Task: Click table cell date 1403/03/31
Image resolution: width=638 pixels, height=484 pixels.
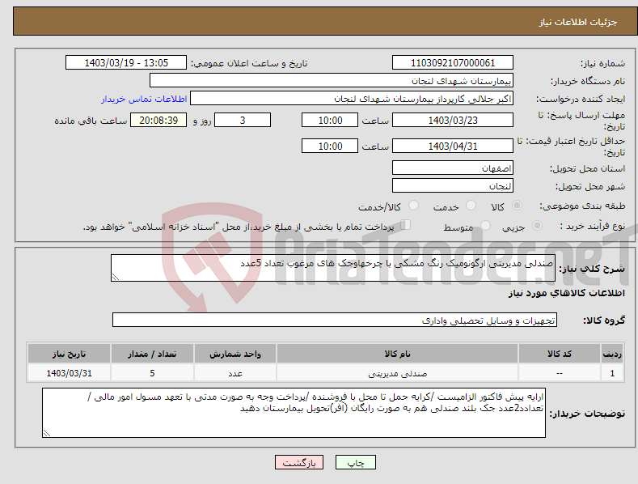Action: click(x=69, y=373)
